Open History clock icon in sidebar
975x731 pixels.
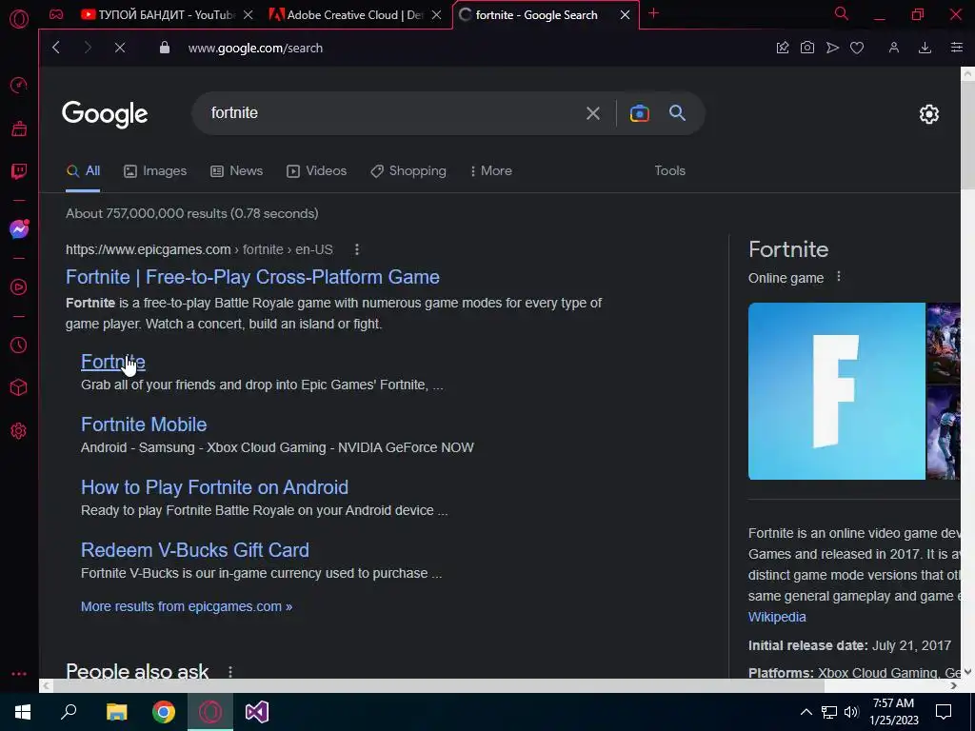(19, 345)
